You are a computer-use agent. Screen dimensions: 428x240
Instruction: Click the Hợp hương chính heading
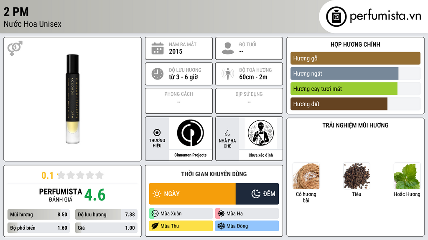pos(355,44)
